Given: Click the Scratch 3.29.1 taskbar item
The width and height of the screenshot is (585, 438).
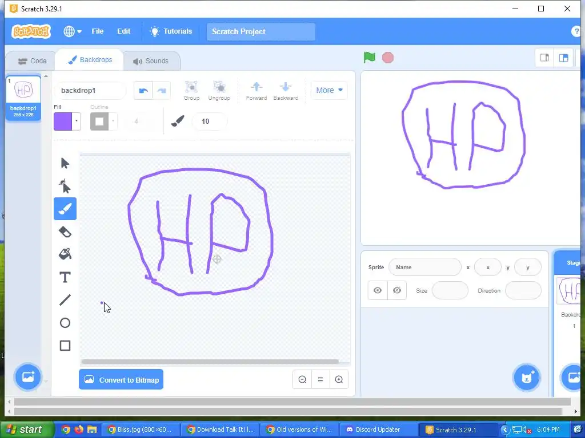Looking at the screenshot, I should (x=459, y=429).
